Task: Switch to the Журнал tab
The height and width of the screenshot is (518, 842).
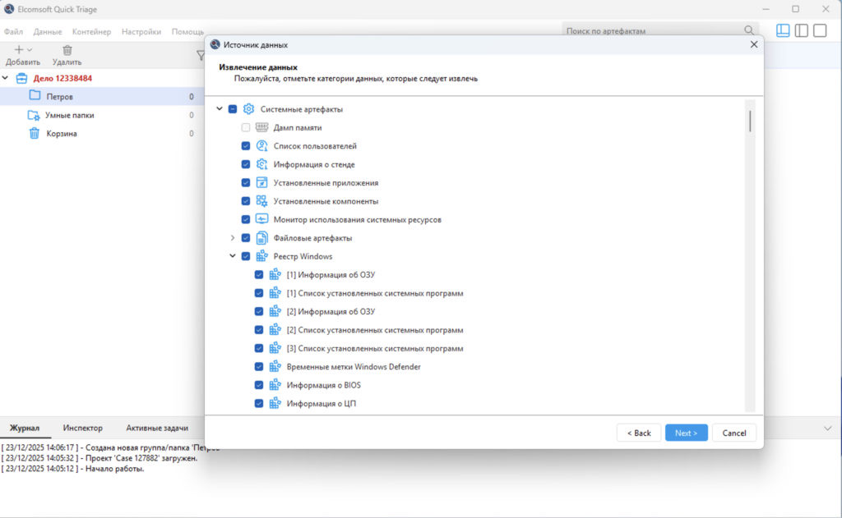Action: tap(25, 428)
